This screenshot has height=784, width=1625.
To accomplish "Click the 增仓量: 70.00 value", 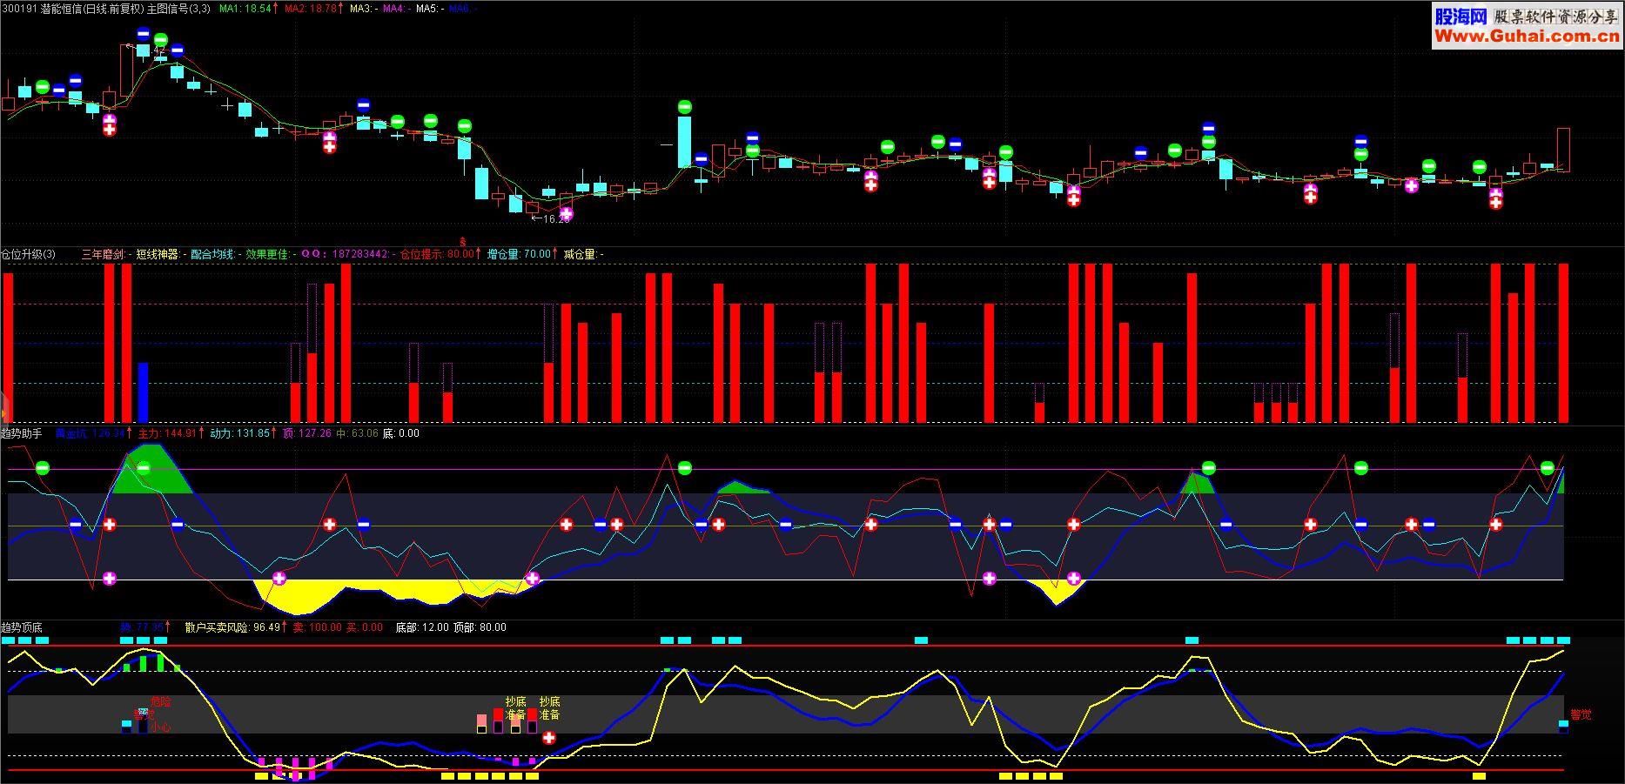I will [x=519, y=254].
